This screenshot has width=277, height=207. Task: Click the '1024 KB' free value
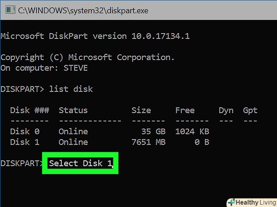192,132
